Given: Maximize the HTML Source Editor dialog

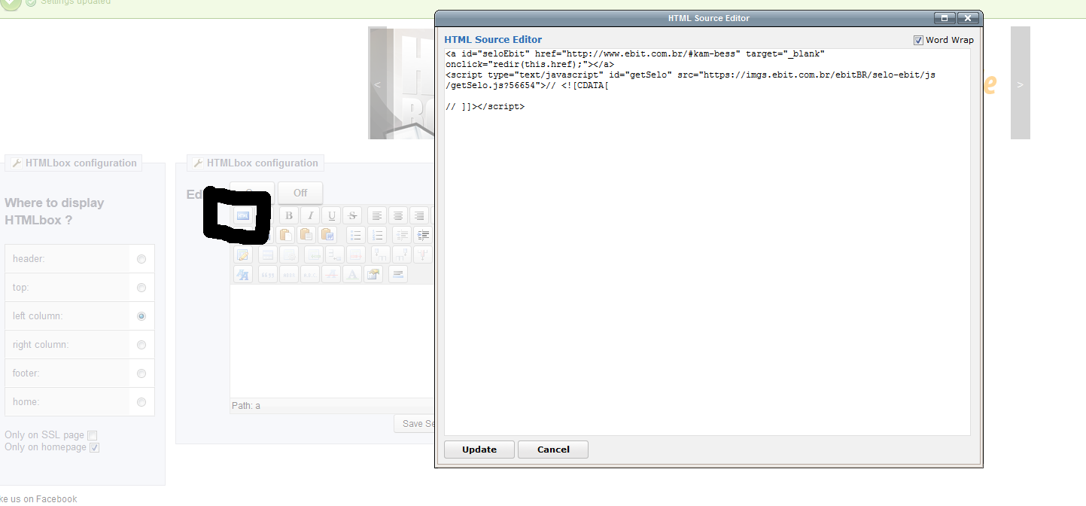Looking at the screenshot, I should click(x=945, y=18).
